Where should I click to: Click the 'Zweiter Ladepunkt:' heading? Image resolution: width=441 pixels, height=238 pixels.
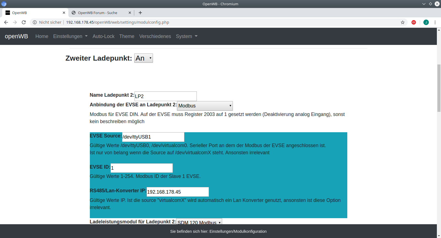(99, 58)
